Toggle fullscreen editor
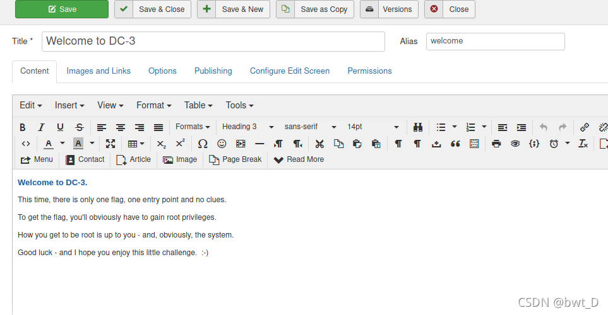 click(x=110, y=144)
